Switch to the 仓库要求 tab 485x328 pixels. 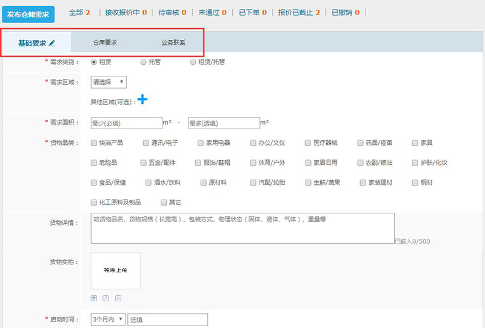pos(105,43)
